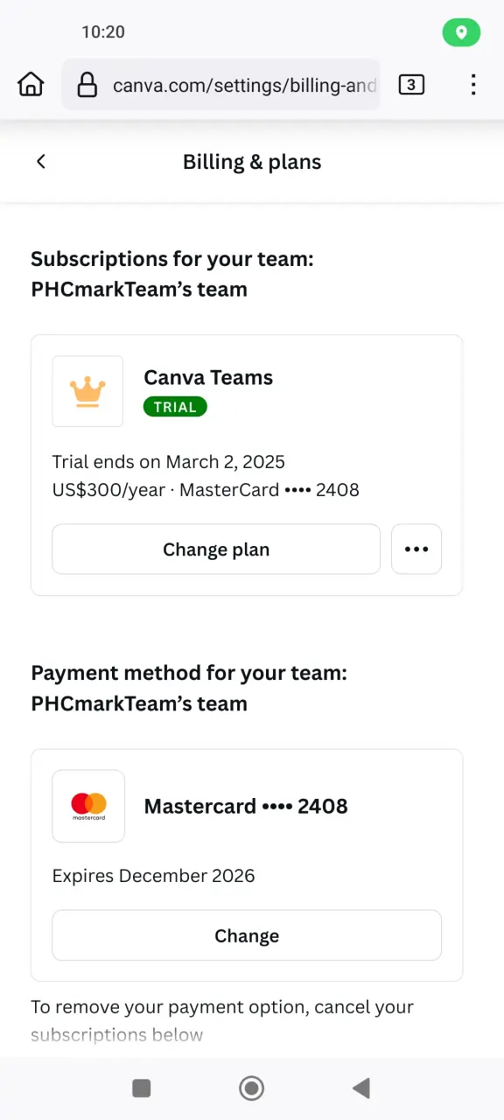Tap the green TRIAL badge
The height and width of the screenshot is (1120, 504).
(x=175, y=407)
